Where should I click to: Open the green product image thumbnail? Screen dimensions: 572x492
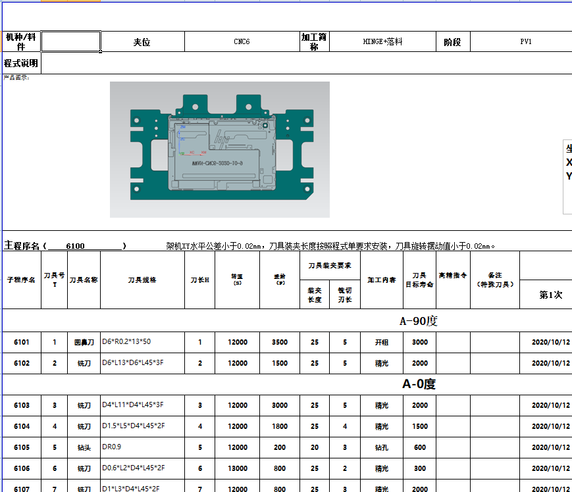pos(219,147)
